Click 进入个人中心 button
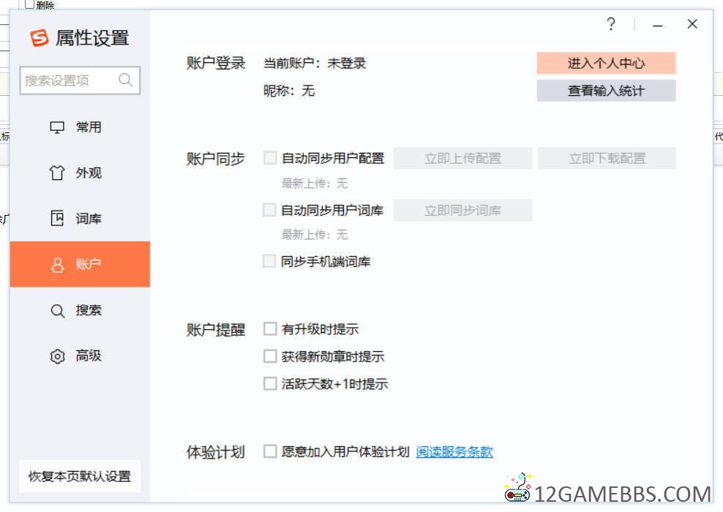 tap(606, 64)
